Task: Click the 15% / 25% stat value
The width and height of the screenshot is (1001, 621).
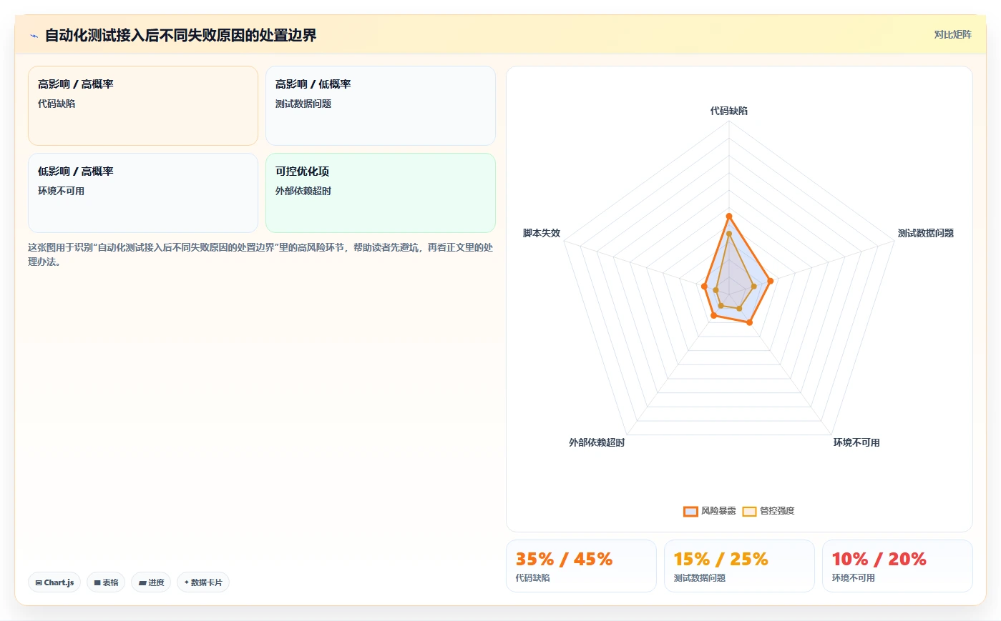Action: (721, 559)
